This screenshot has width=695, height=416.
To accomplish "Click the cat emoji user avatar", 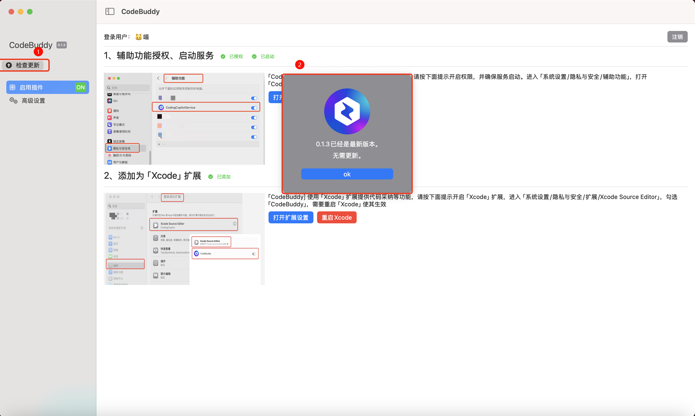I will click(x=138, y=37).
